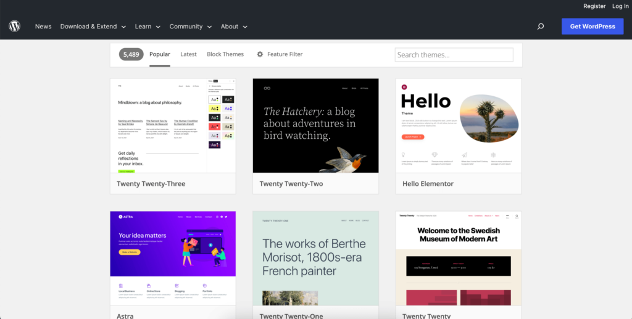Expand the Download & Extend dropdown
Screen dimensions: 632x319
[x=93, y=27]
